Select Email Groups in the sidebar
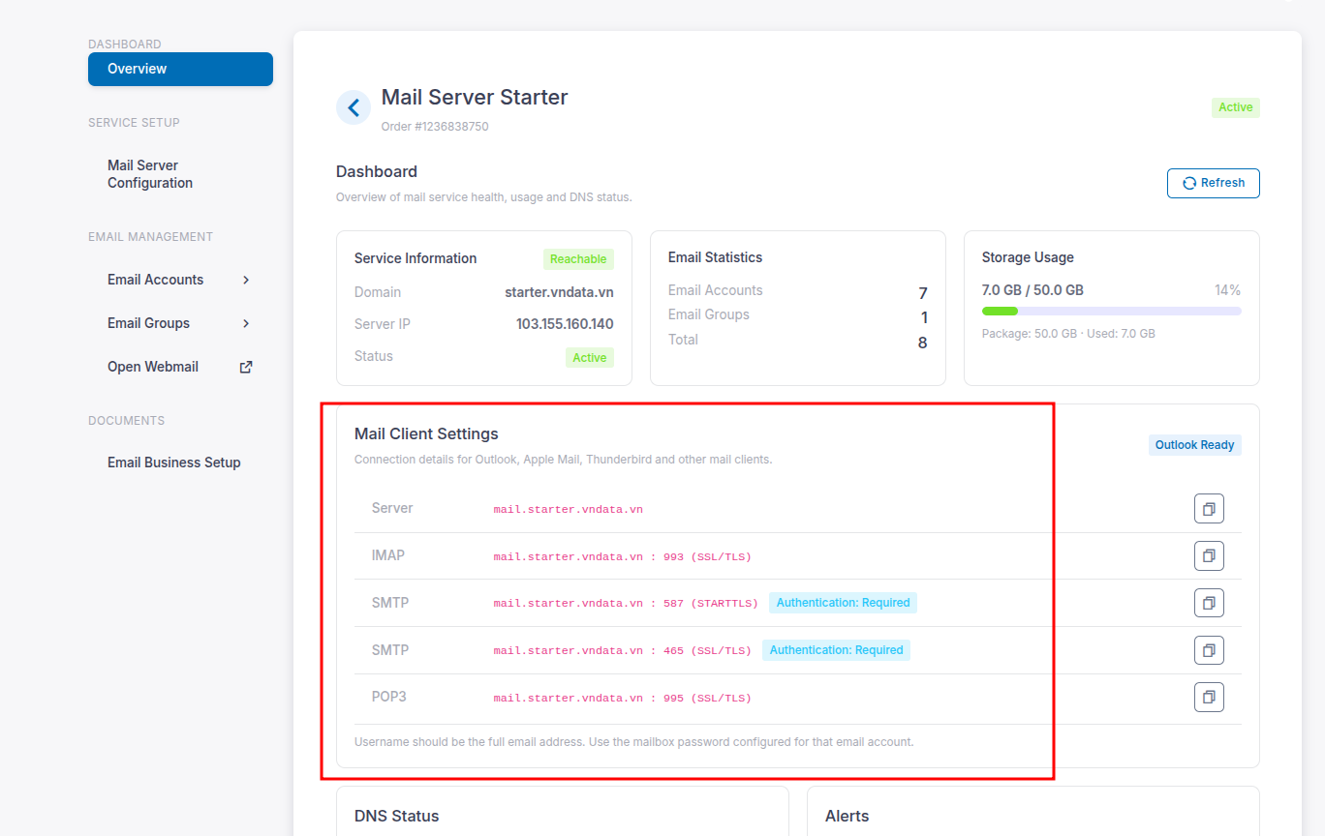The image size is (1325, 836). 148,323
